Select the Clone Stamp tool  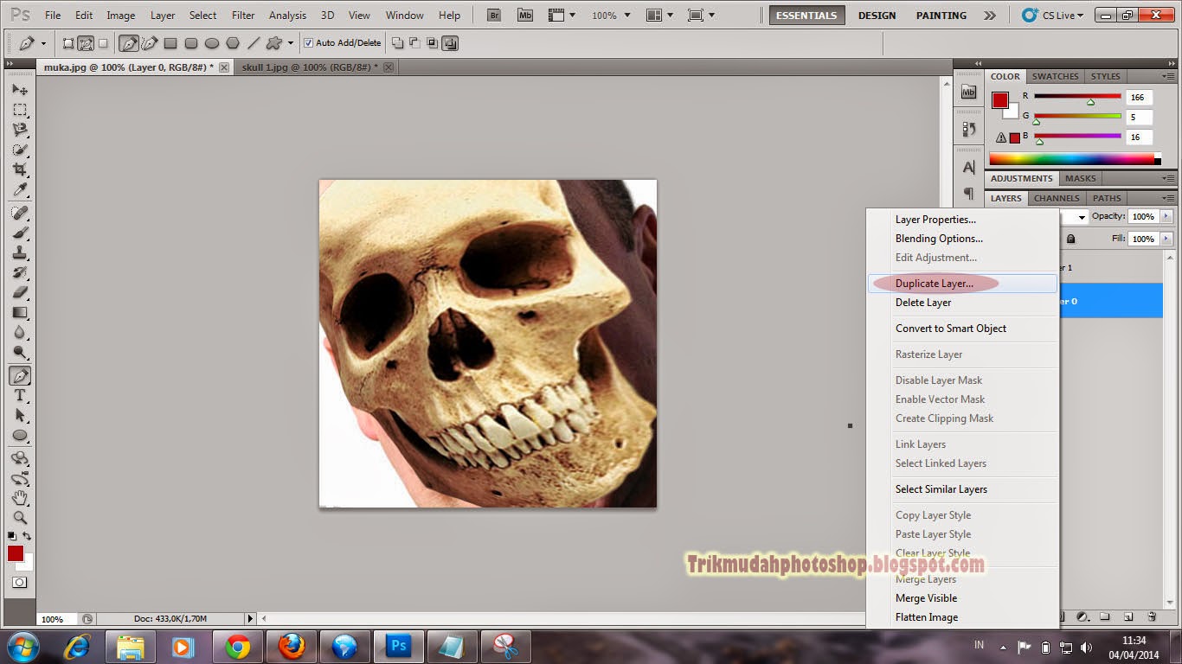click(20, 252)
